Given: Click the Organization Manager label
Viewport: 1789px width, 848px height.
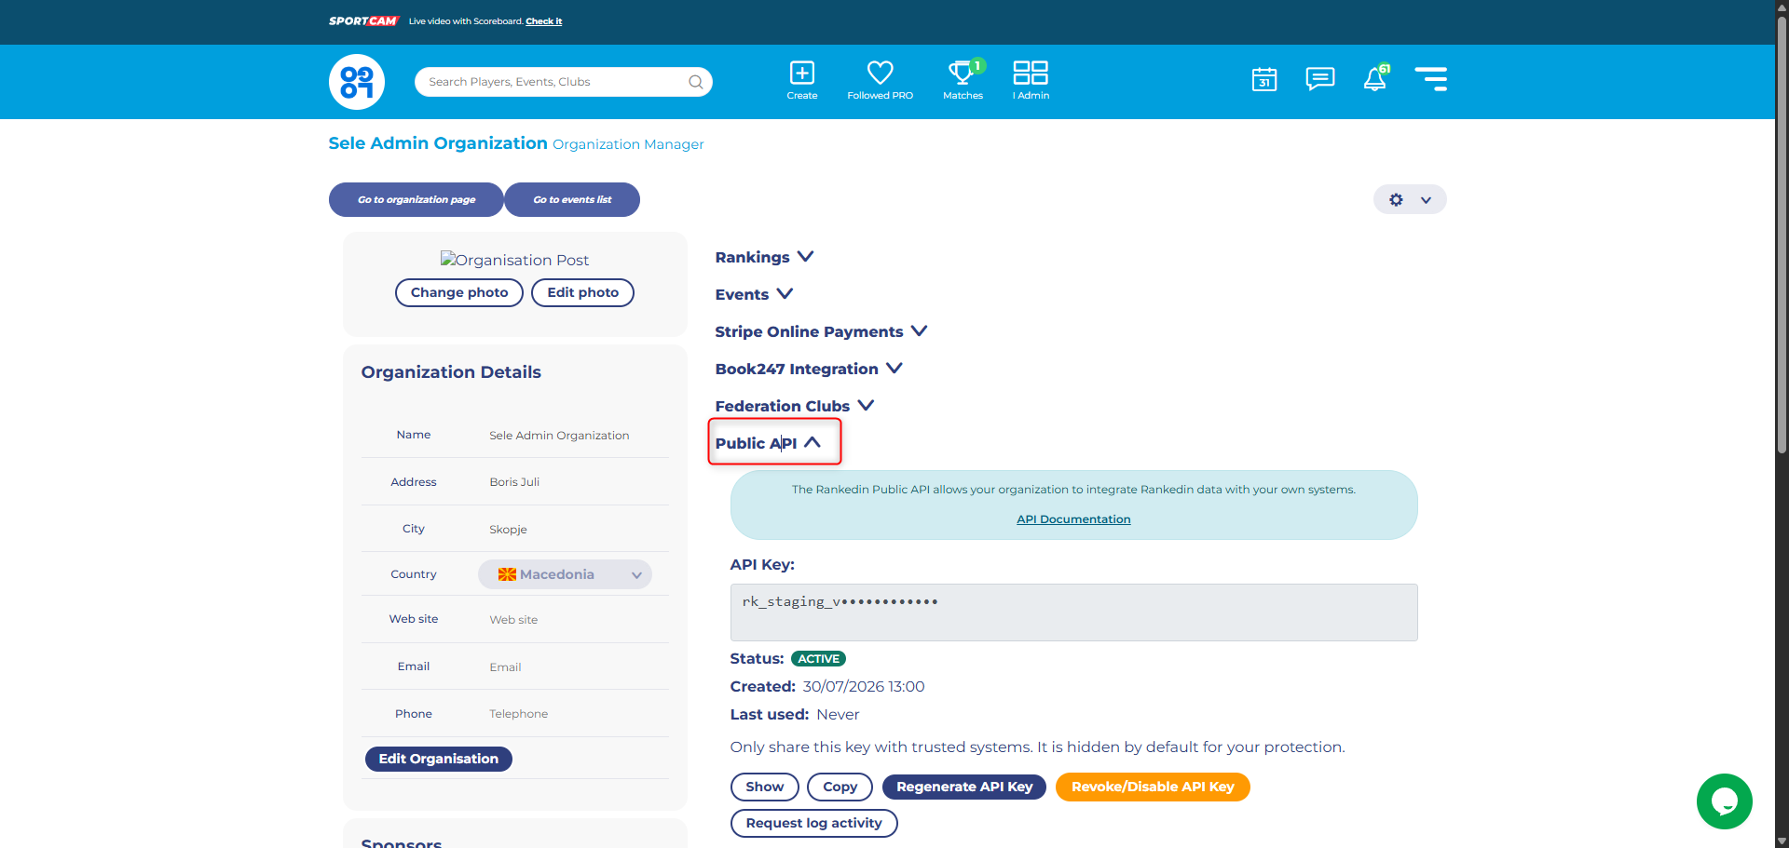Looking at the screenshot, I should pyautogui.click(x=628, y=144).
